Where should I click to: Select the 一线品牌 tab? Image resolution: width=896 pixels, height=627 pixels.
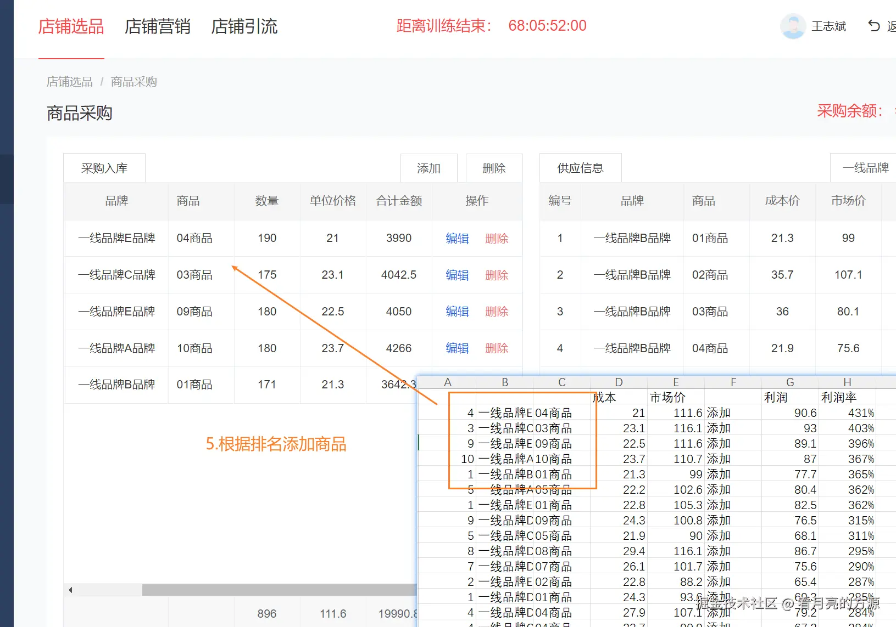[x=865, y=168]
